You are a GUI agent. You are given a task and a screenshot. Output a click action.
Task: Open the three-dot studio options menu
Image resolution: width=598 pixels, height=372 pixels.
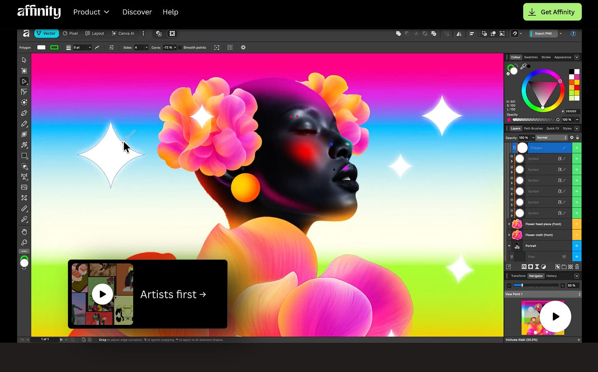(143, 33)
